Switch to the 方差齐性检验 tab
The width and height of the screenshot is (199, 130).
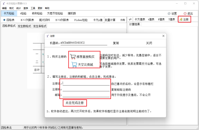click(55, 13)
